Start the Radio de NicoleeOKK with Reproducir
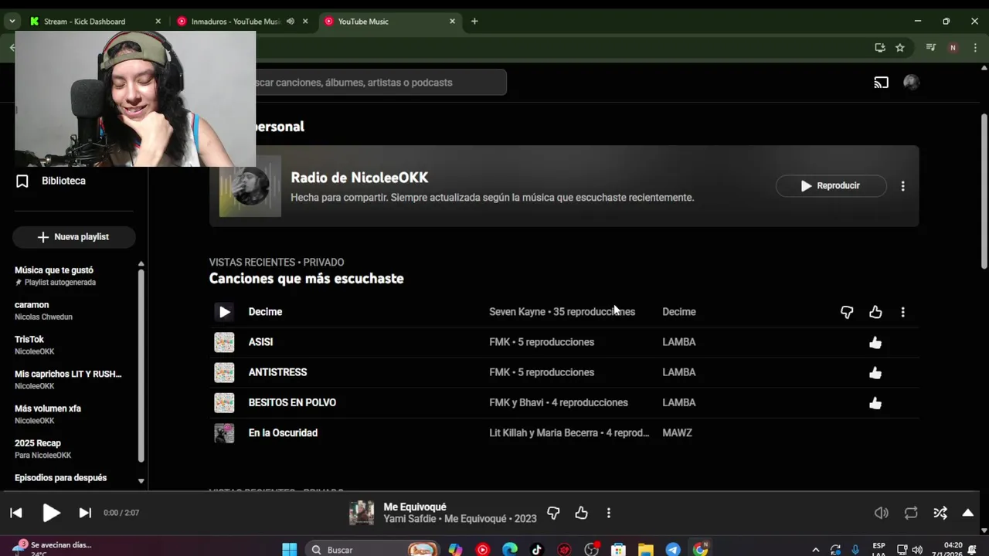This screenshot has height=556, width=989. 831,185
